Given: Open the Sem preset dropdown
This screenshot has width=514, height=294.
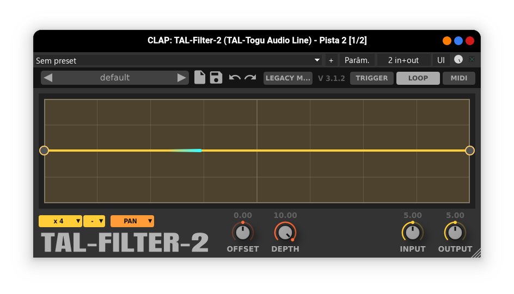Looking at the screenshot, I should [x=178, y=60].
